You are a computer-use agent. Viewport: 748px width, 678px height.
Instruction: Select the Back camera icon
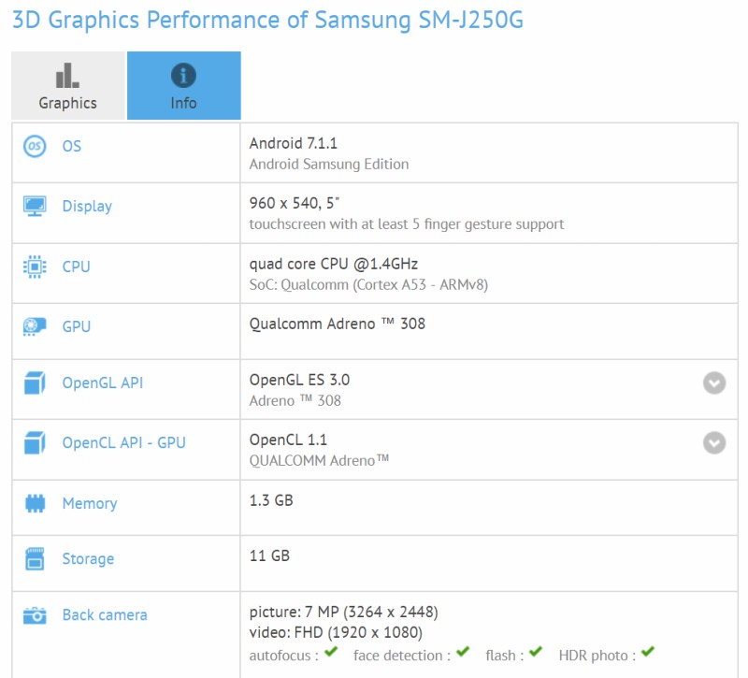(36, 614)
